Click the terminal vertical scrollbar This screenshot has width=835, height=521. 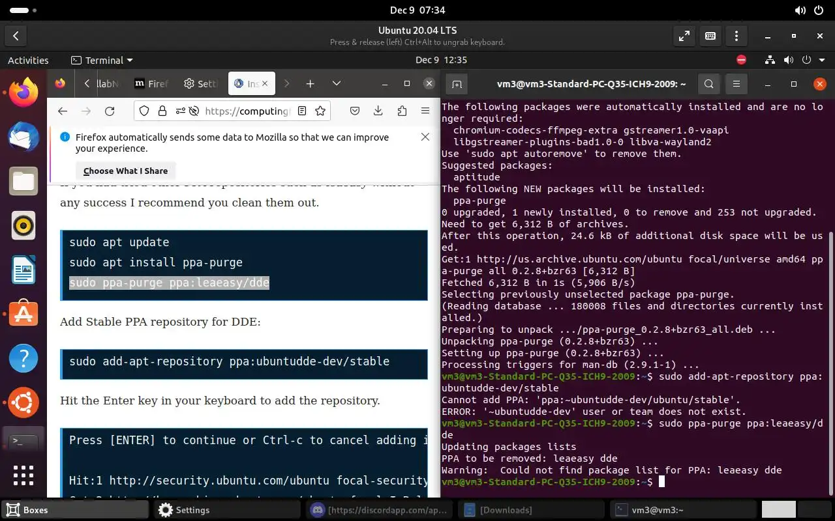point(831,362)
